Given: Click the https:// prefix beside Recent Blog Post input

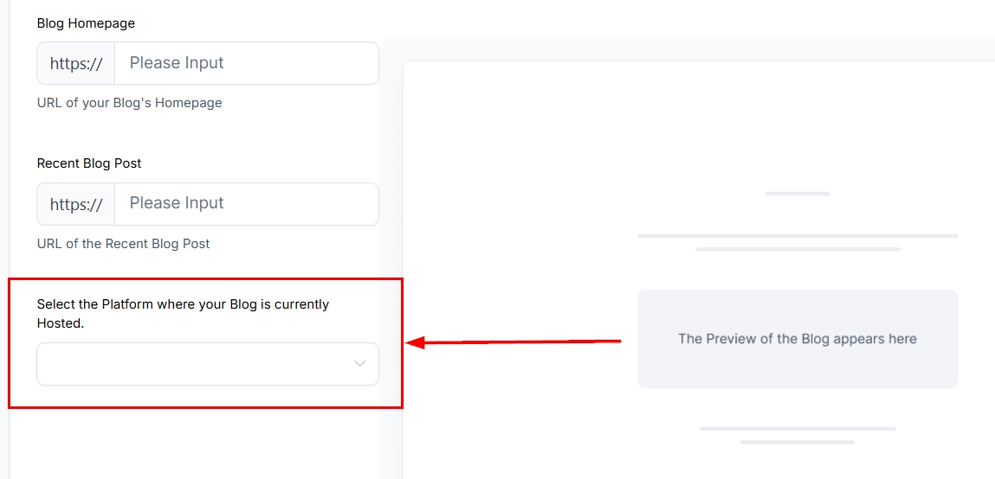Looking at the screenshot, I should 76,204.
